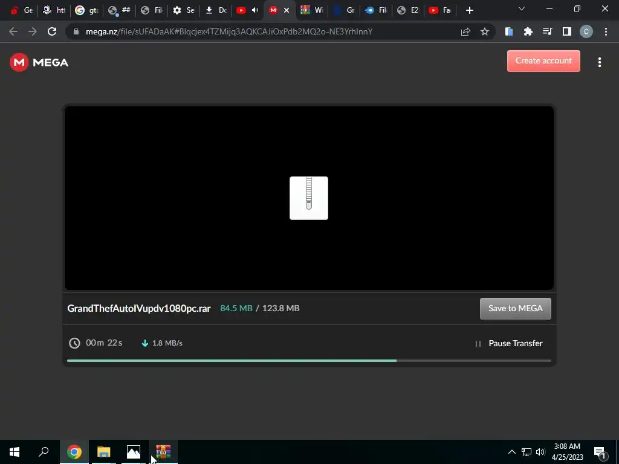Screen dimensions: 619x464
Task: Click the download progress bar
Action: [x=309, y=360]
